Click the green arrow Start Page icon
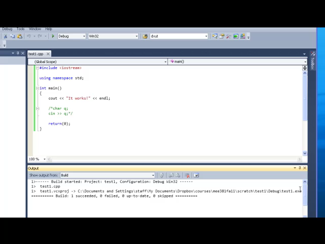This screenshot has width=325, height=244. pos(236,36)
